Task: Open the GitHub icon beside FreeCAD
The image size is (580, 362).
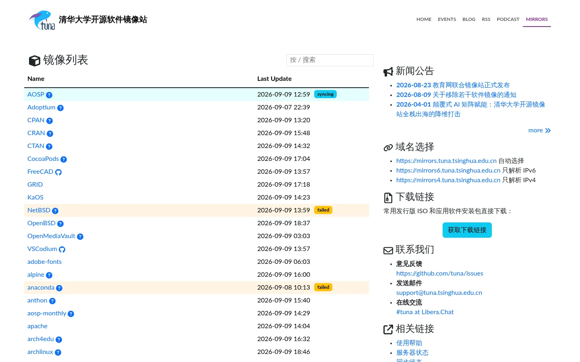Action: click(x=58, y=172)
